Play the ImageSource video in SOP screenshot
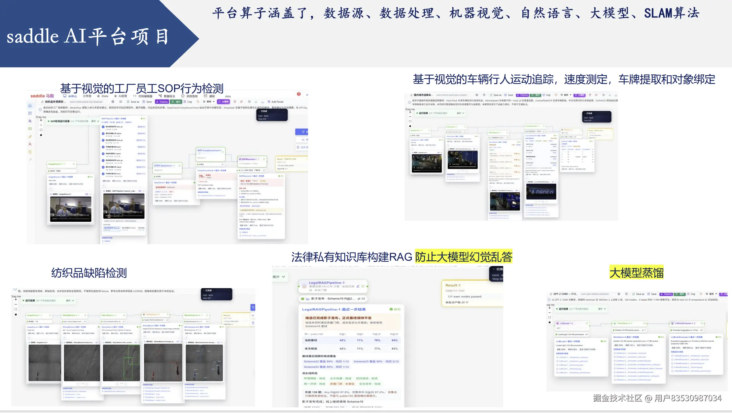The width and height of the screenshot is (732, 413). [x=53, y=215]
